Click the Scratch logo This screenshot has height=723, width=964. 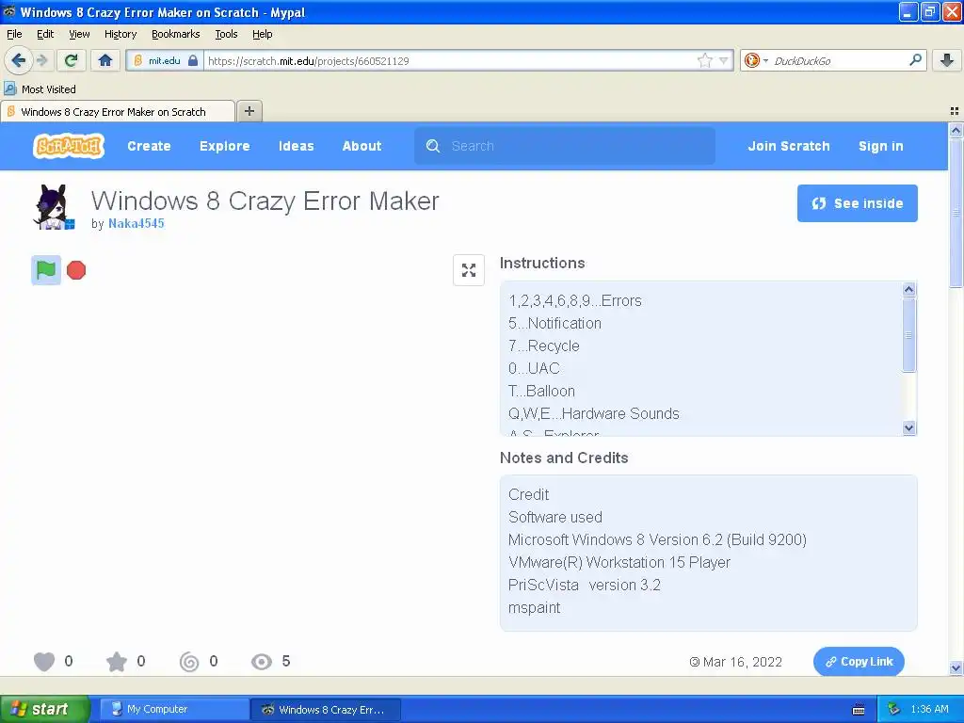coord(69,146)
